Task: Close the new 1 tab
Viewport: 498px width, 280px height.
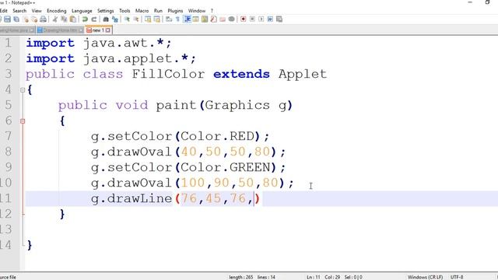Action: pyautogui.click(x=108, y=30)
